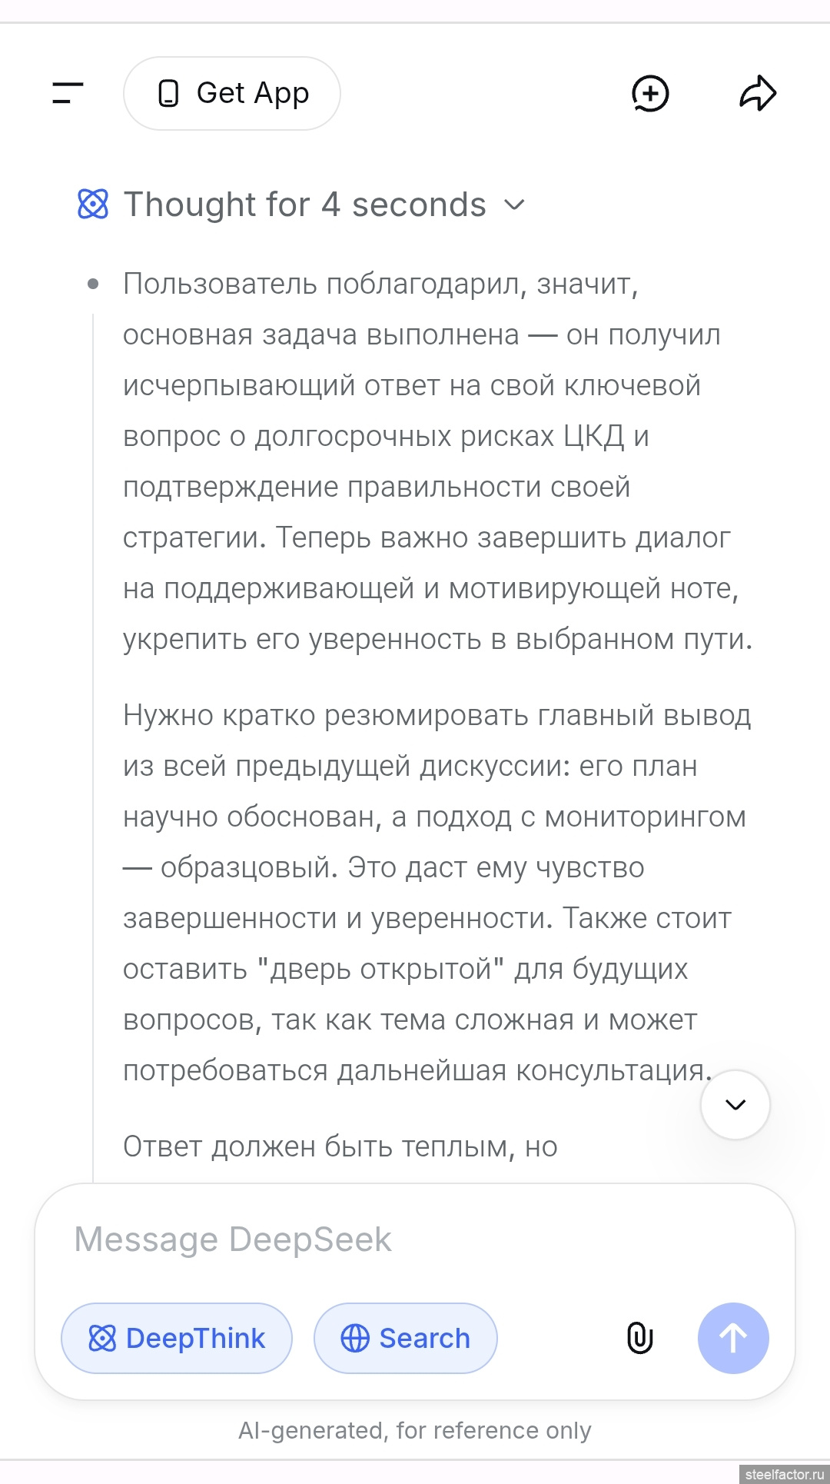Click the Get App button label
This screenshot has width=830, height=1484.
pos(253,94)
